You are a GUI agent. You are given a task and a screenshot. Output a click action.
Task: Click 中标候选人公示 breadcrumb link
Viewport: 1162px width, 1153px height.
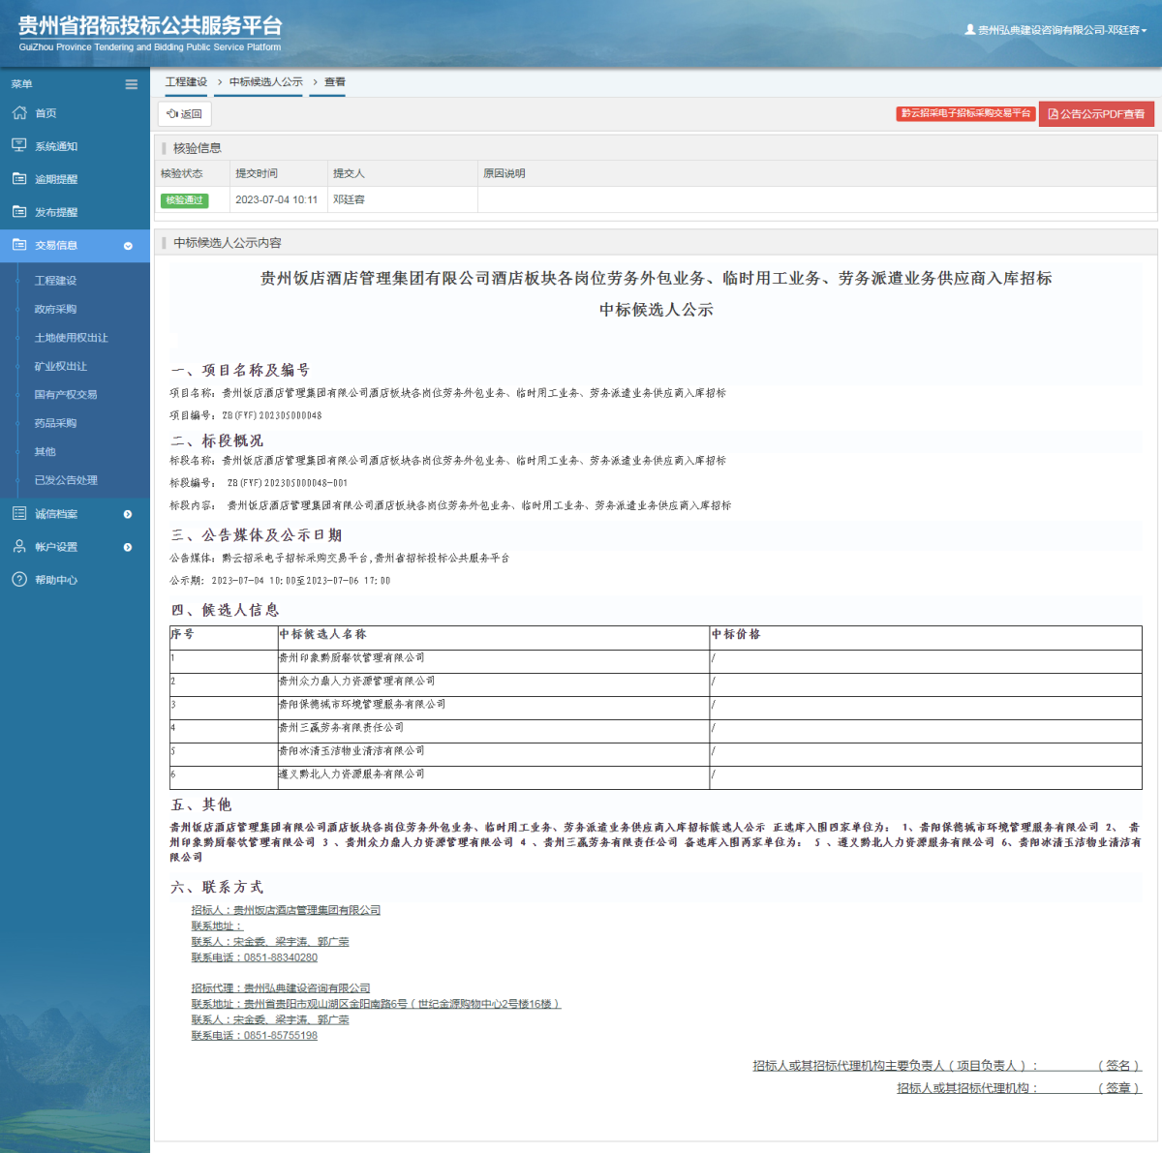(x=266, y=82)
